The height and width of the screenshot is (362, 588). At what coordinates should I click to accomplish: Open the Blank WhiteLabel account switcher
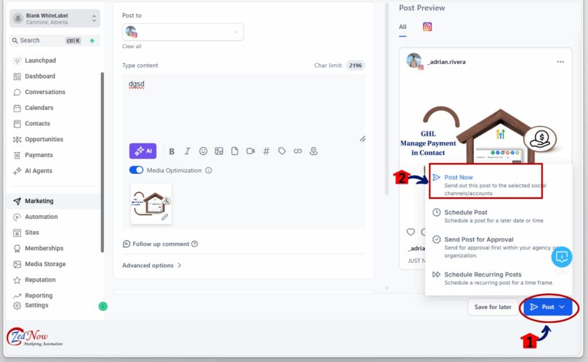[x=55, y=18]
